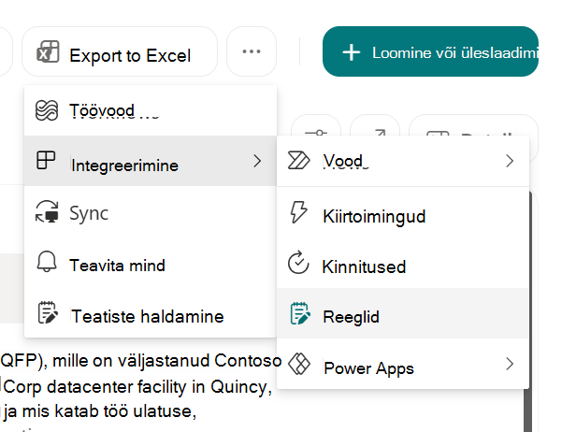Expand Integreerimine submenu chevron
The width and height of the screenshot is (576, 432).
[x=257, y=161]
